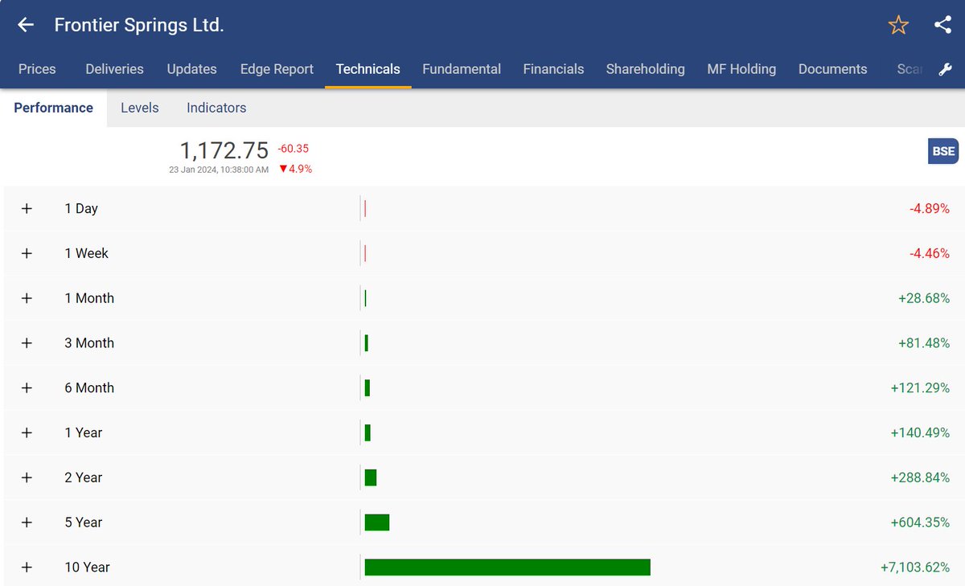Switch to the Levels sub-tab
The width and height of the screenshot is (965, 586).
coord(140,108)
